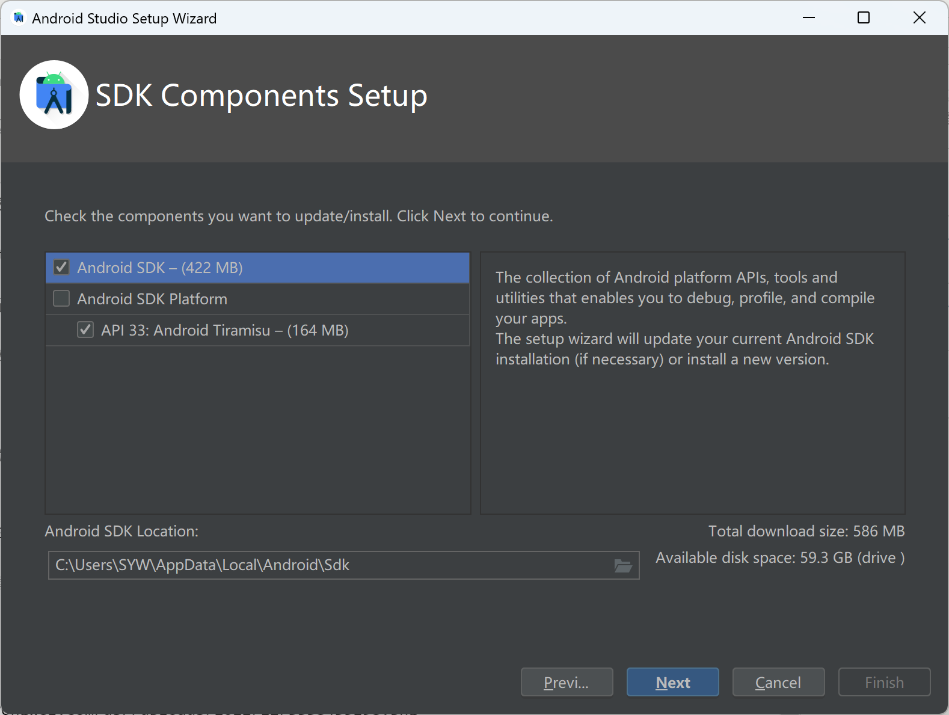
Task: Click the "Android SDK Location:" label
Action: tap(121, 531)
